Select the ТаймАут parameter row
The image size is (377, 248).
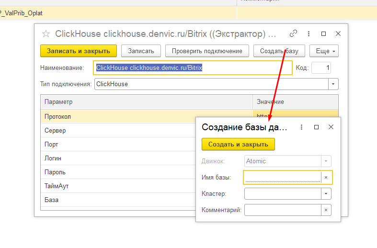118,186
